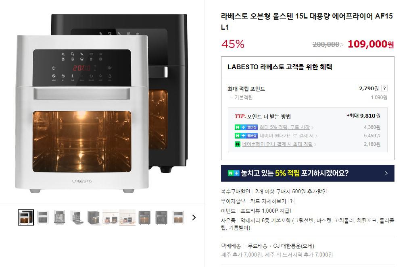Open the chevron after 네이버 현대카드로 결제 시
The image size is (409, 267).
pos(316,136)
